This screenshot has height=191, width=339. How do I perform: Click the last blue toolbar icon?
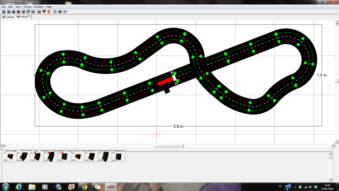coord(65,12)
